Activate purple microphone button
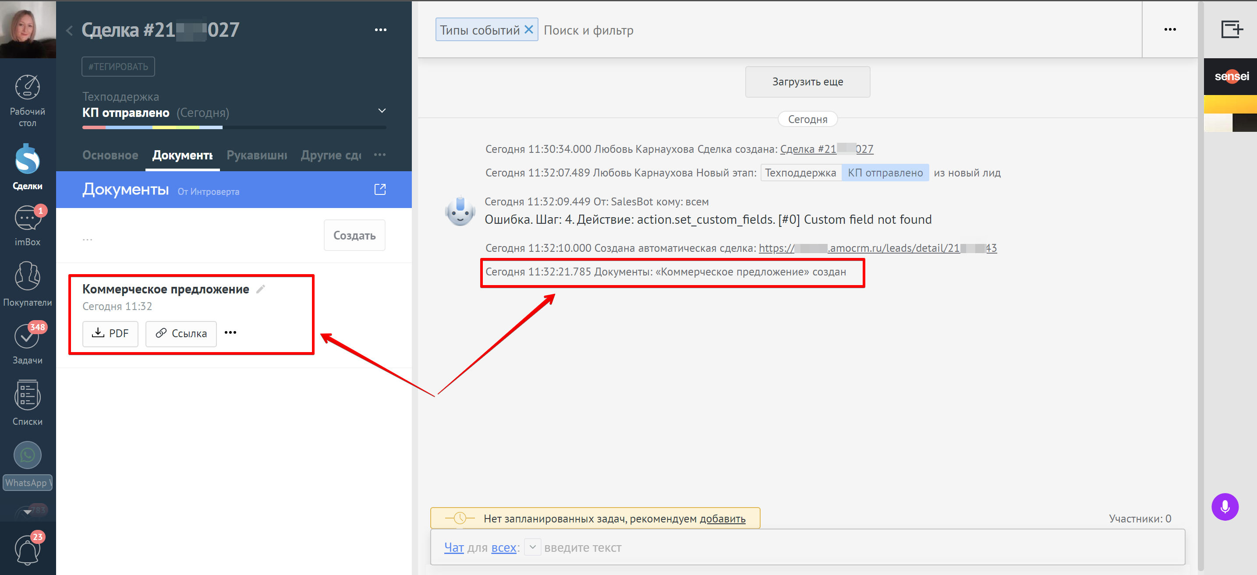Viewport: 1257px width, 575px height. 1225,507
